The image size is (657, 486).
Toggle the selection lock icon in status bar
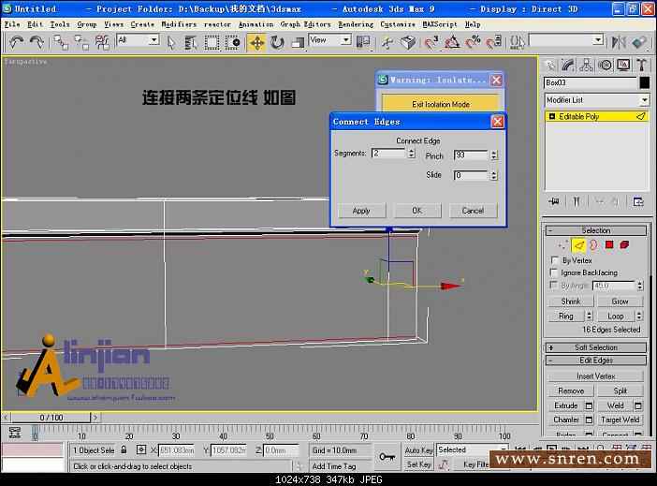point(124,449)
